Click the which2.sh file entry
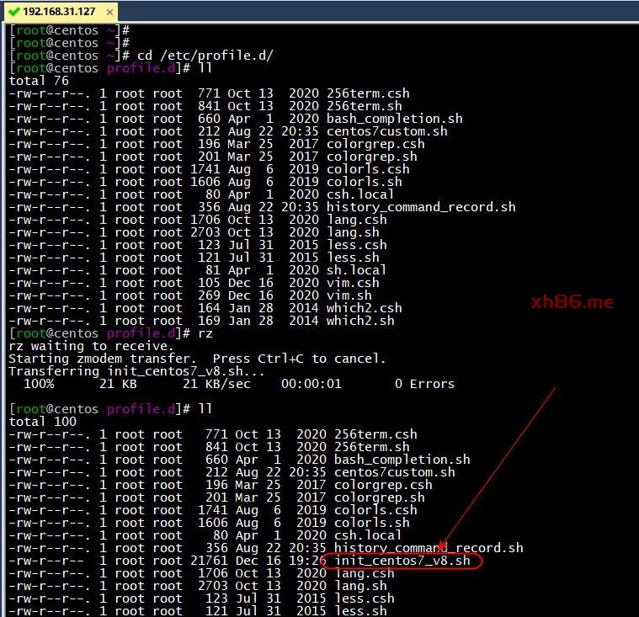The image size is (639, 617). click(360, 321)
